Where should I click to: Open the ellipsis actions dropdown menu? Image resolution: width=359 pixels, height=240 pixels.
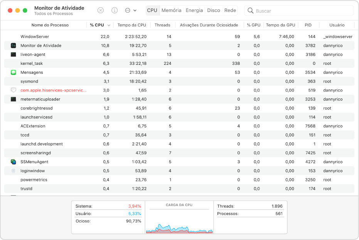[131, 10]
